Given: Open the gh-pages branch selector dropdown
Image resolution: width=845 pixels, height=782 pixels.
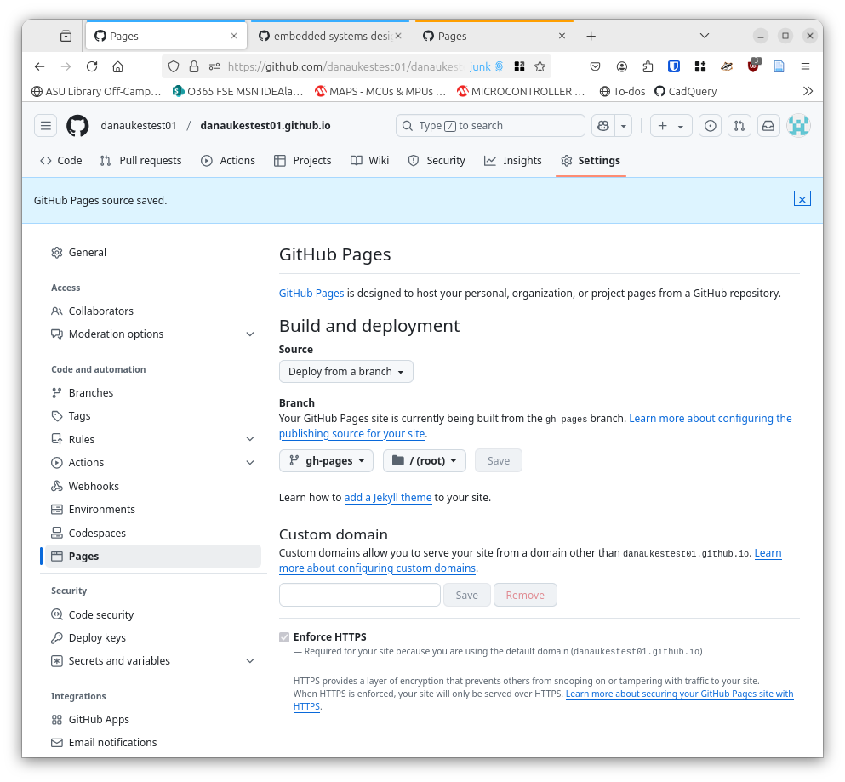Looking at the screenshot, I should (x=326, y=461).
